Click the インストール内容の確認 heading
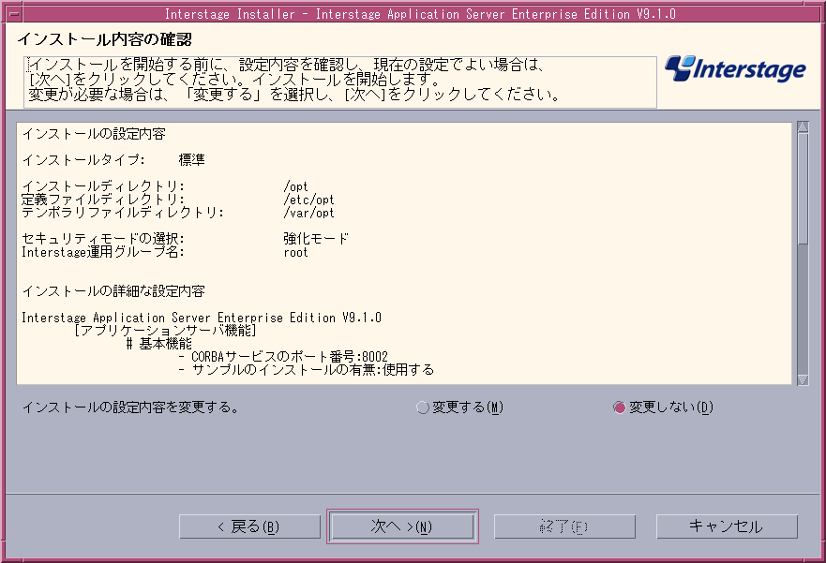Screen dimensions: 826x563 click(x=104, y=39)
